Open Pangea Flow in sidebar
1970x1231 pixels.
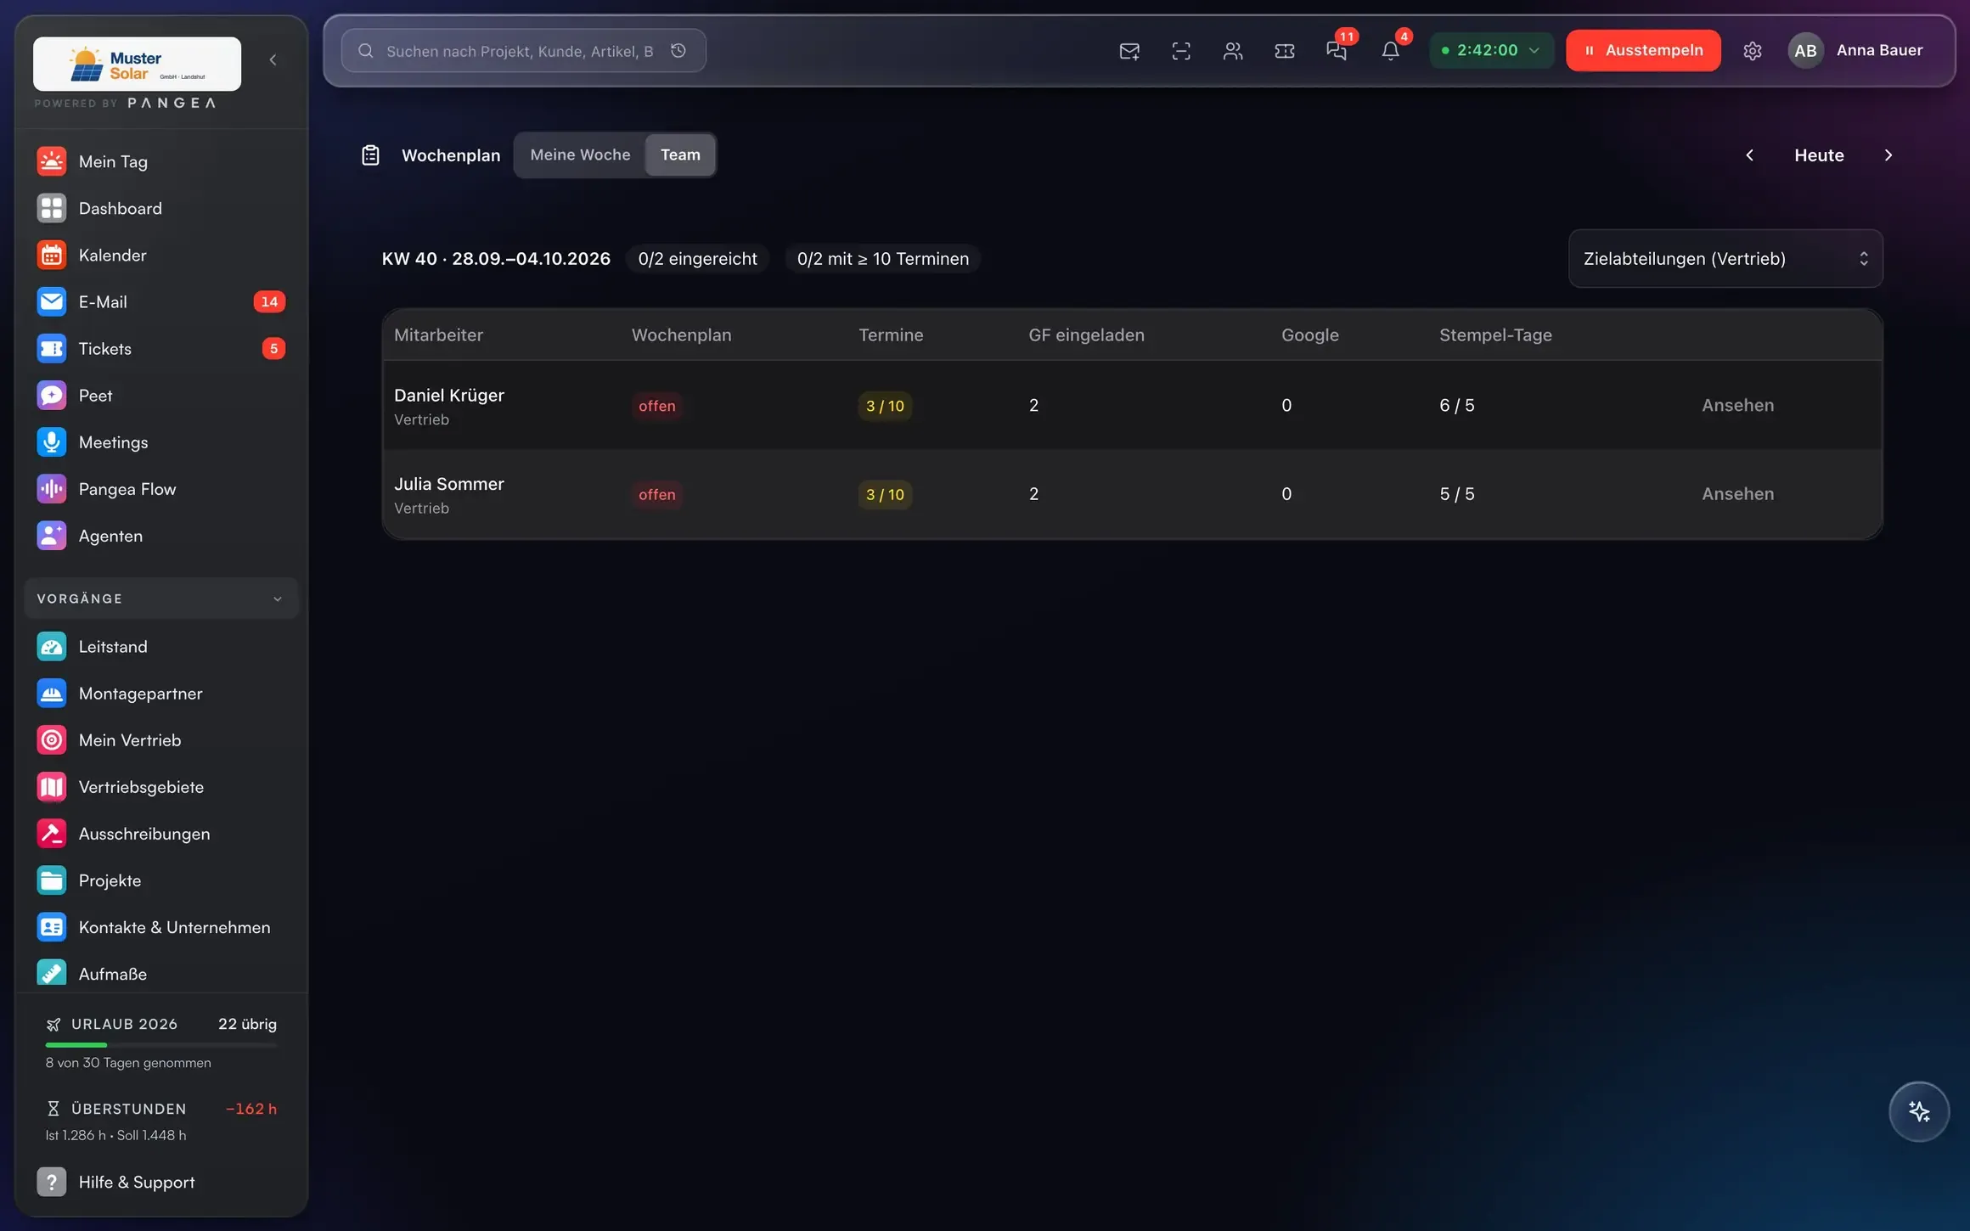(x=161, y=488)
